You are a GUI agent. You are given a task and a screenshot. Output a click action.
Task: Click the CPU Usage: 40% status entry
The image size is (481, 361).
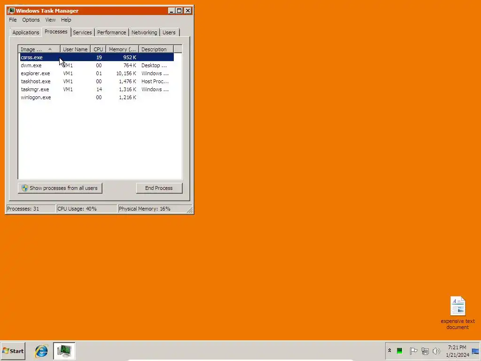point(87,209)
